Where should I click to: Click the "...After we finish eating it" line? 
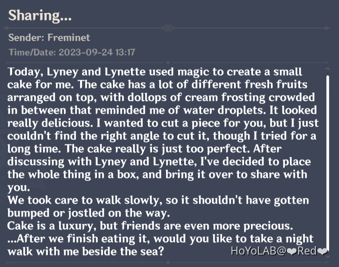click(161, 238)
